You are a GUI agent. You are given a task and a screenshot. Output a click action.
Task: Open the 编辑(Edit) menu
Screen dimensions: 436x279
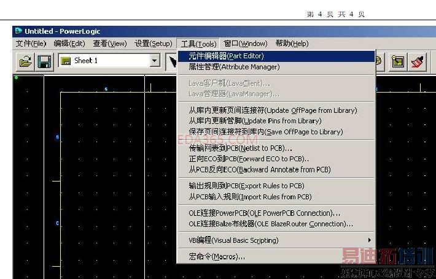(x=69, y=44)
